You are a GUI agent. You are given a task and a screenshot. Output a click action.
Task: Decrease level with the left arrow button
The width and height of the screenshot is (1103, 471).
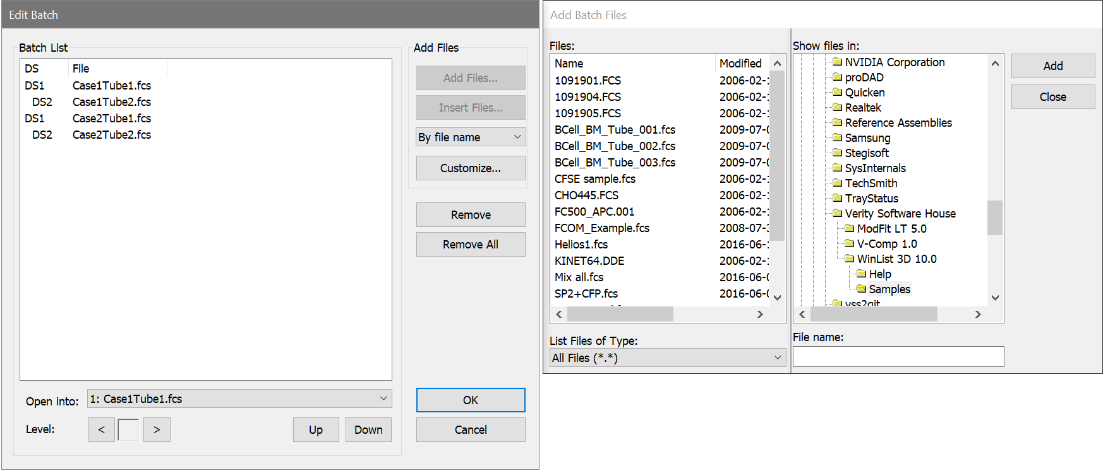(101, 430)
